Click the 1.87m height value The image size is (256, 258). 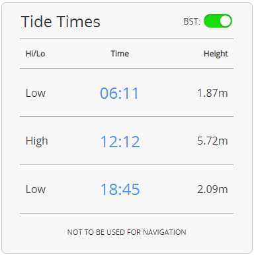[x=212, y=93]
